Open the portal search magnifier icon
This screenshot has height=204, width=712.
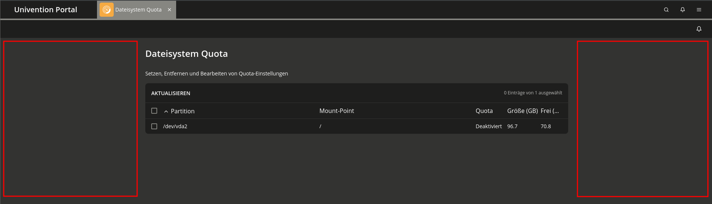[x=666, y=10]
